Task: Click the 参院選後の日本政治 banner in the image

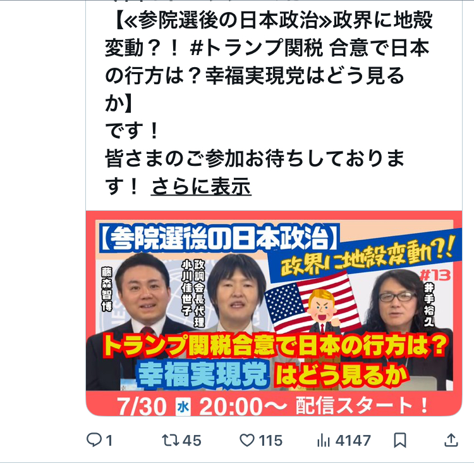Action: coord(219,238)
